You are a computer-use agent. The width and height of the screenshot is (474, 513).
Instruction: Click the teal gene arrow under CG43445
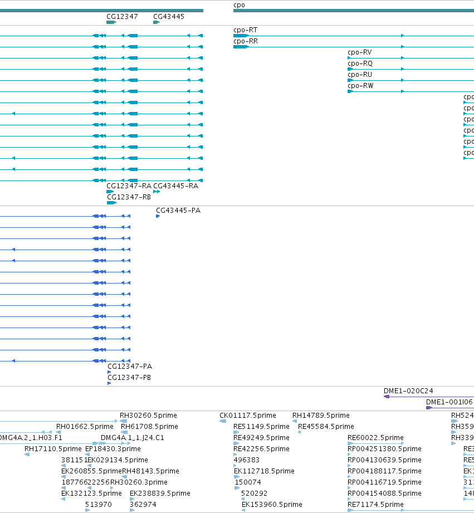(x=157, y=22)
